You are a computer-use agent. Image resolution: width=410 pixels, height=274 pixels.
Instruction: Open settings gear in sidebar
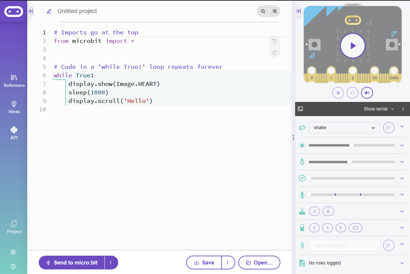(x=13, y=252)
